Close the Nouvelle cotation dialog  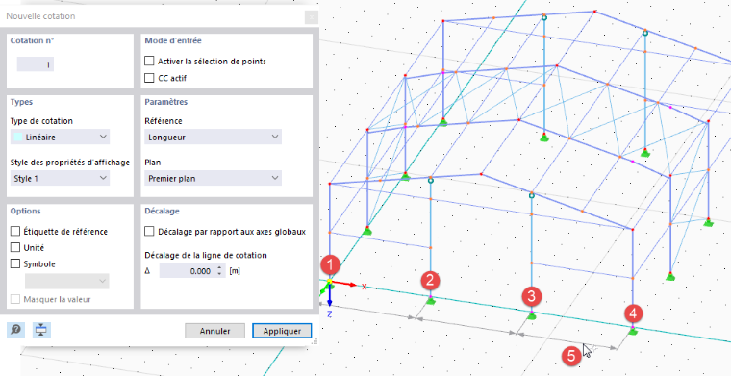(x=312, y=17)
